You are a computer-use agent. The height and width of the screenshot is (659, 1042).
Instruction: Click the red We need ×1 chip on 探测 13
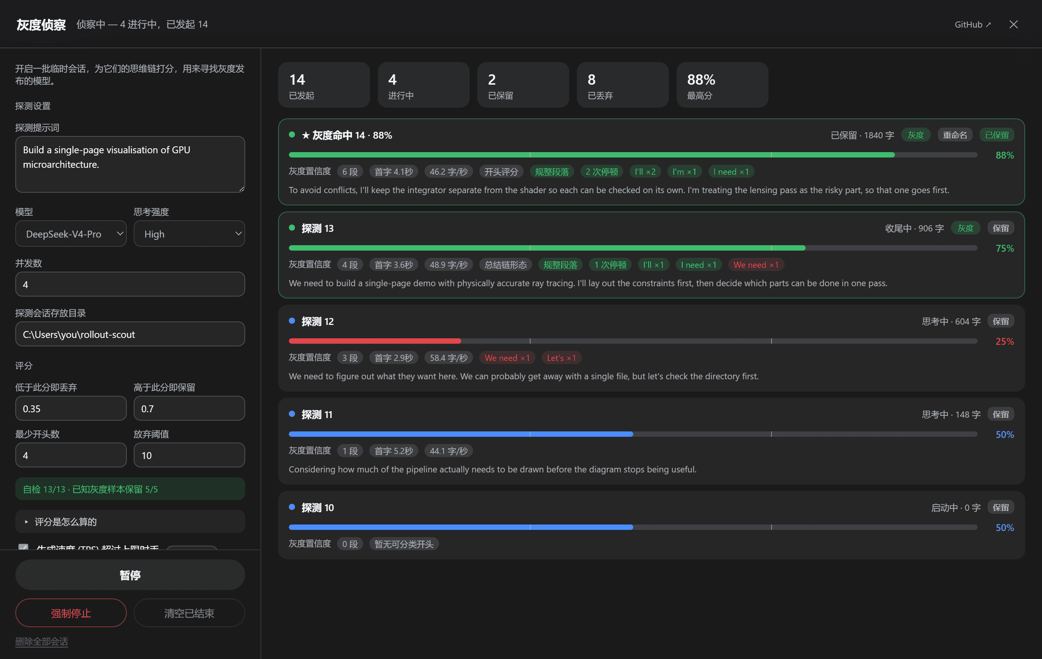point(755,265)
